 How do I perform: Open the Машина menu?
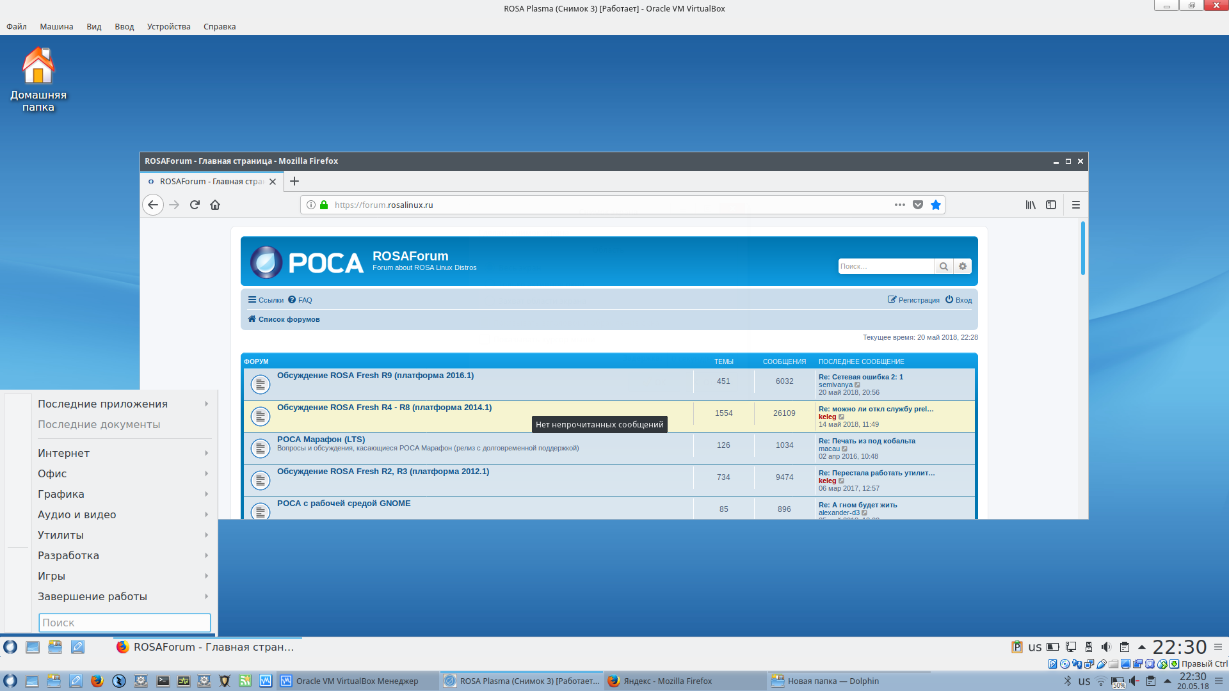click(x=56, y=26)
